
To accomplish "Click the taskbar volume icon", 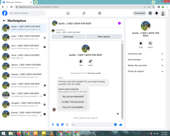I will [x=157, y=133].
